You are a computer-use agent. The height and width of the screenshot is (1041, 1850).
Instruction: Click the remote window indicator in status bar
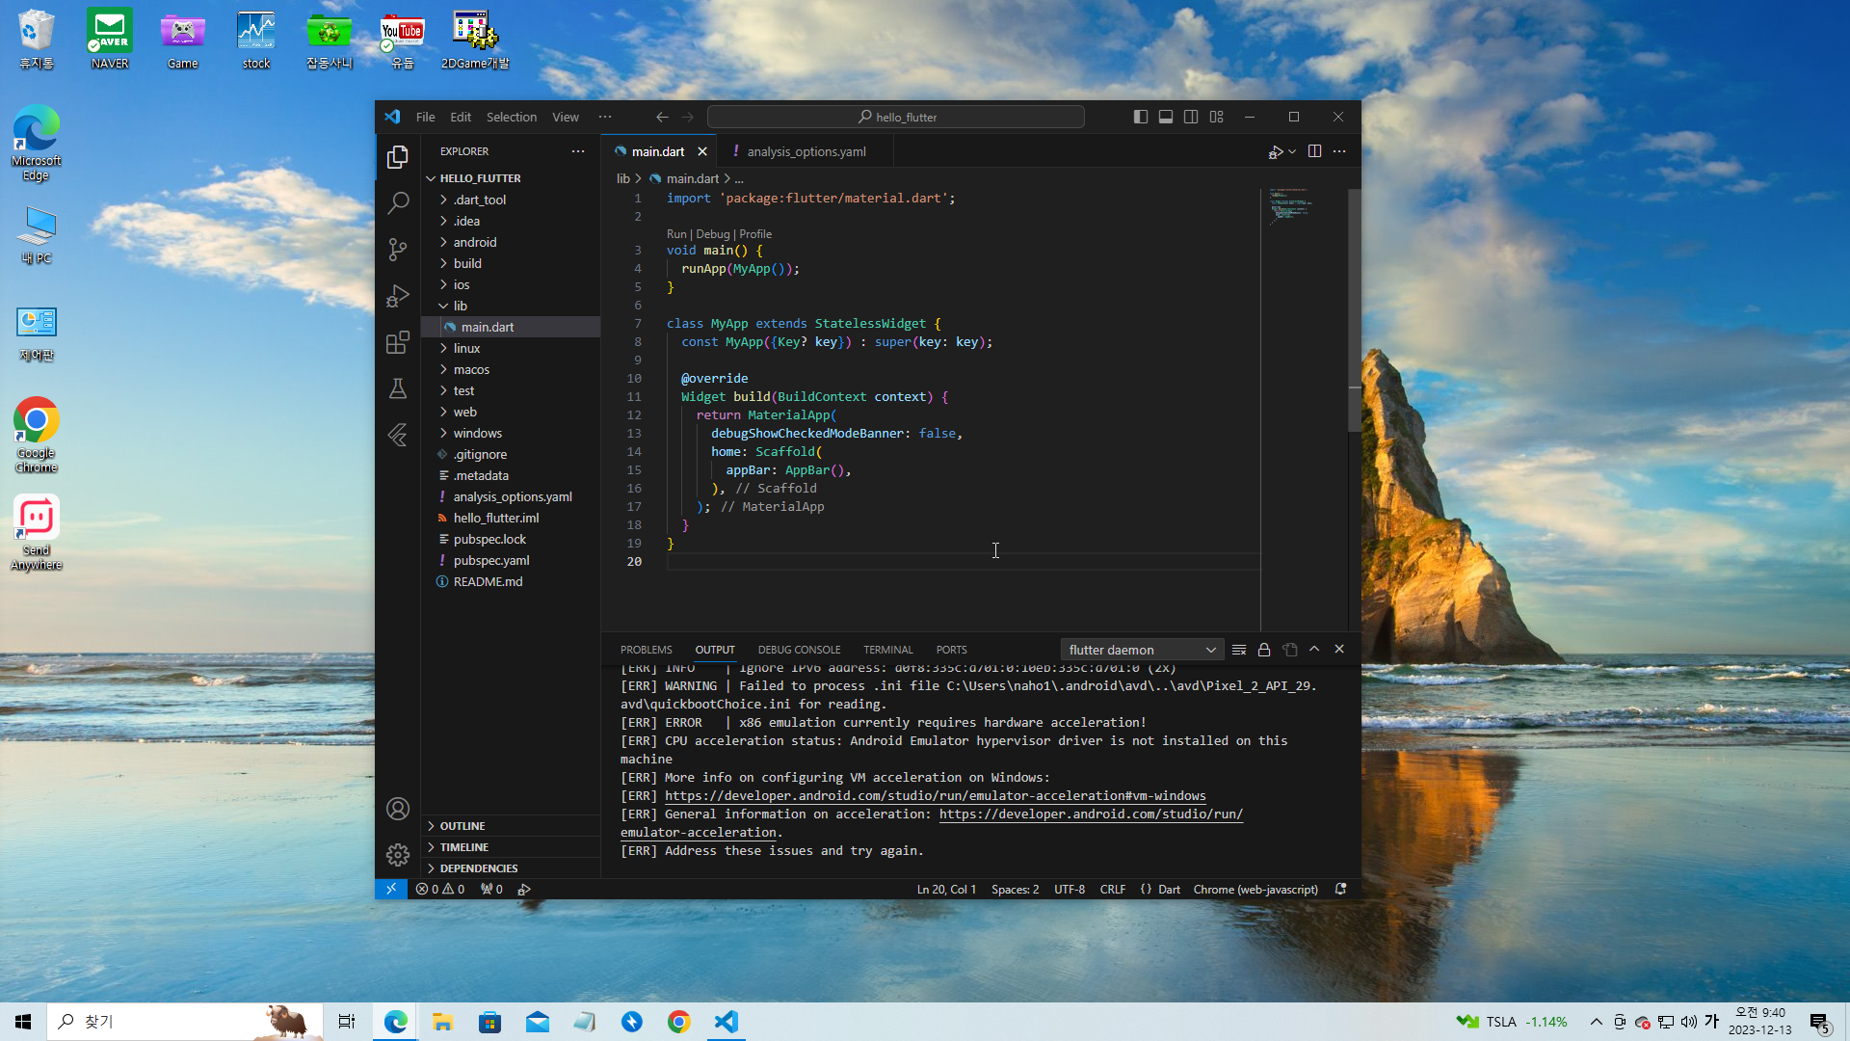click(391, 889)
